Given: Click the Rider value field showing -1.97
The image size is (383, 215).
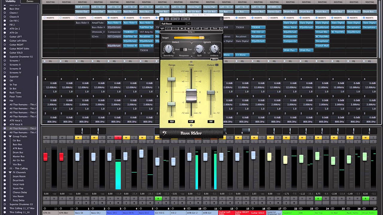Looking at the screenshot, I should pos(191,122).
